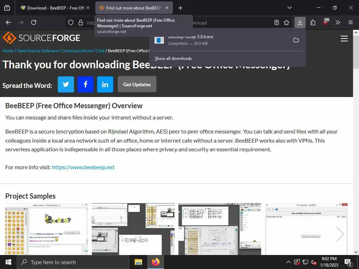The height and width of the screenshot is (269, 359).
Task: Close the Find out more about BeeBEEP tab
Action: pyautogui.click(x=167, y=8)
